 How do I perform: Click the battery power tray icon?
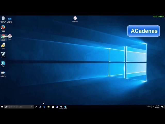[x=149, y=107]
